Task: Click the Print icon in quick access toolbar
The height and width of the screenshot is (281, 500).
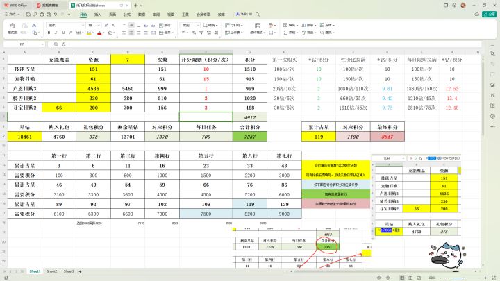Action: (42, 15)
